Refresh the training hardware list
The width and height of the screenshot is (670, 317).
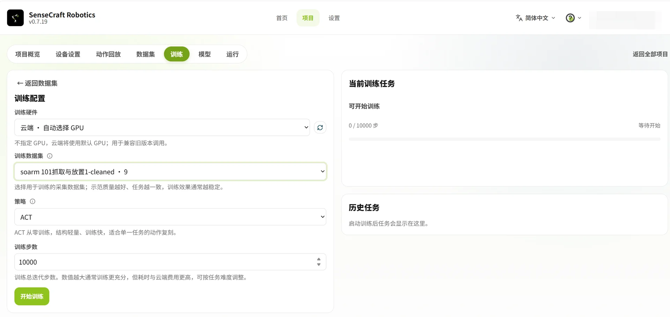pyautogui.click(x=320, y=127)
